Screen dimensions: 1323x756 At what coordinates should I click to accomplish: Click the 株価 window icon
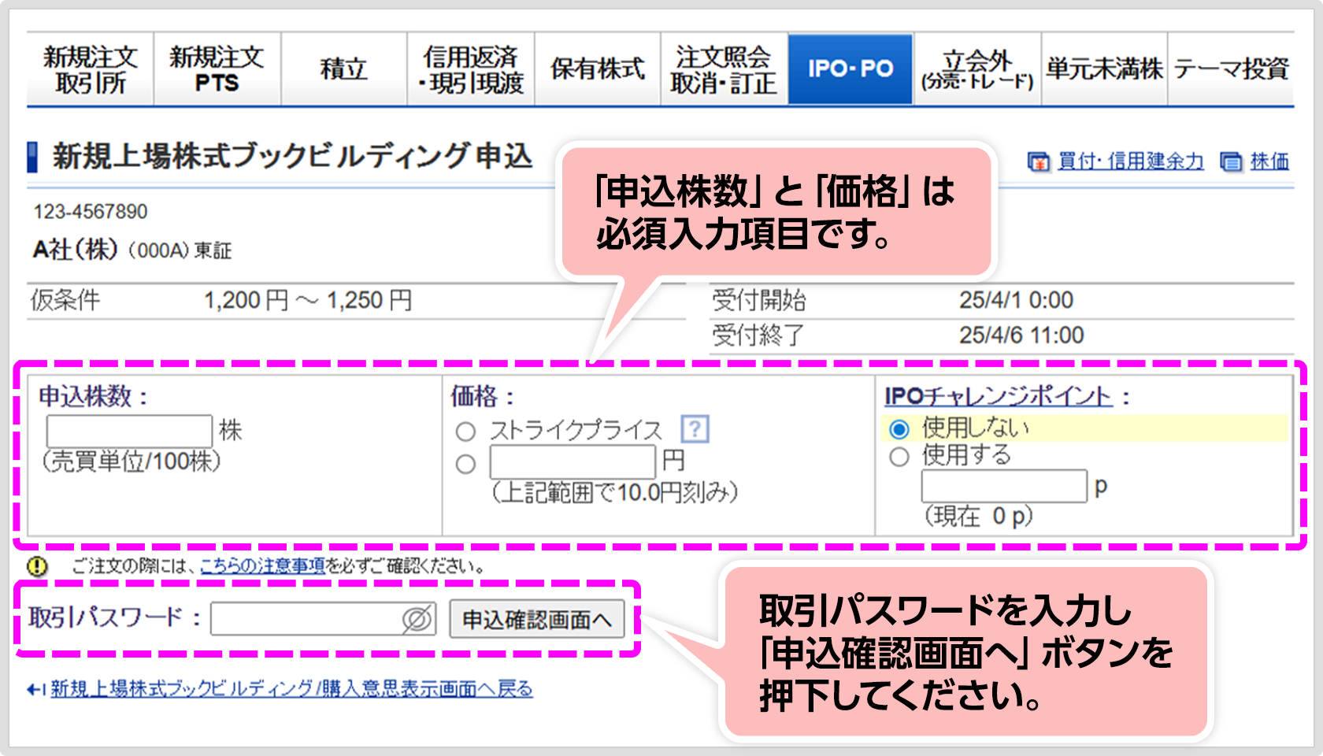[x=1231, y=162]
